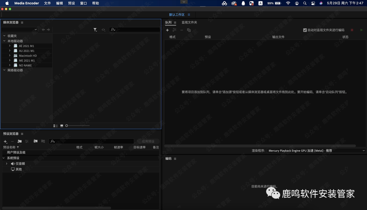Image resolution: width=367 pixels, height=210 pixels.
Task: Click the create new preset plus icon
Action: click(x=5, y=141)
